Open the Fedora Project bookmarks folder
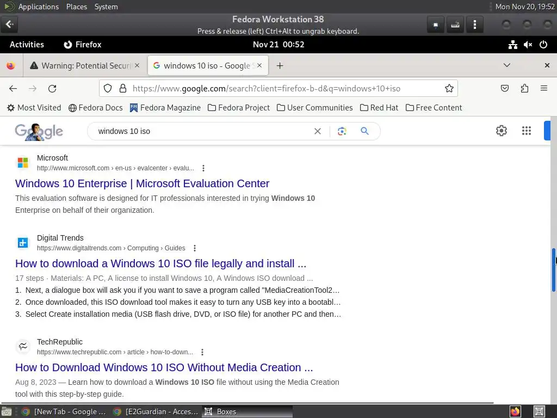557x418 pixels. [x=239, y=108]
